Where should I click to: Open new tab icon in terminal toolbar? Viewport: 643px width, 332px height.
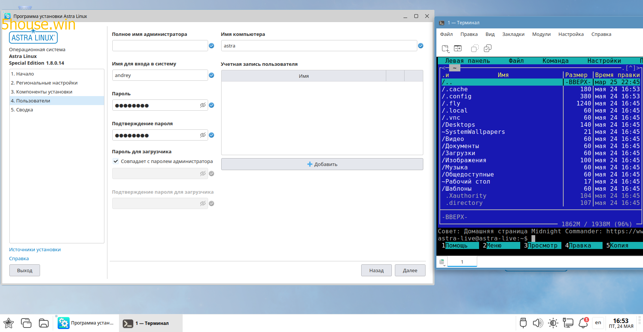pos(445,49)
